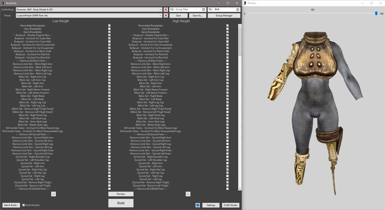Click the Save preset button
385x210 pixels.
(x=179, y=15)
